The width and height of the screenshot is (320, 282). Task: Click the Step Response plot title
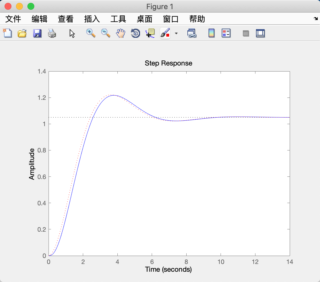point(168,63)
